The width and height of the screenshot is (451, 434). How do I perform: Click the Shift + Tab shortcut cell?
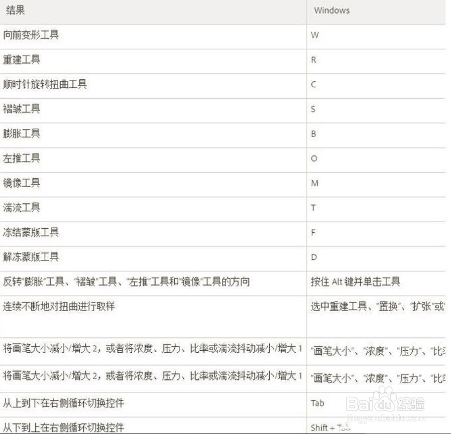tap(326, 427)
